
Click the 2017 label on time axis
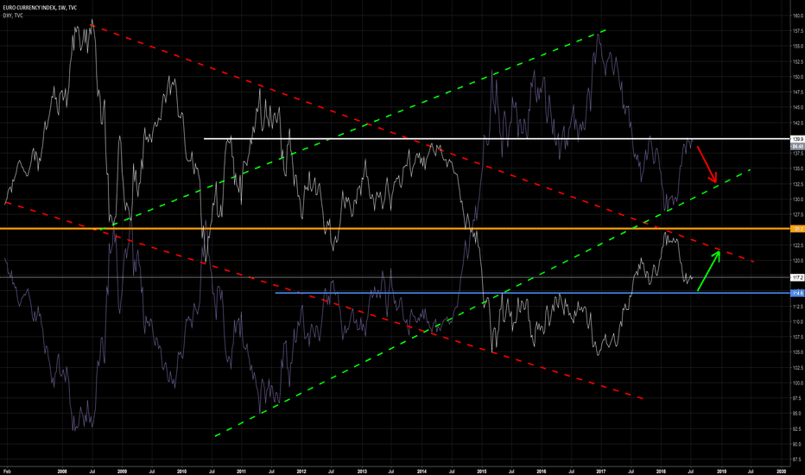tap(601, 471)
